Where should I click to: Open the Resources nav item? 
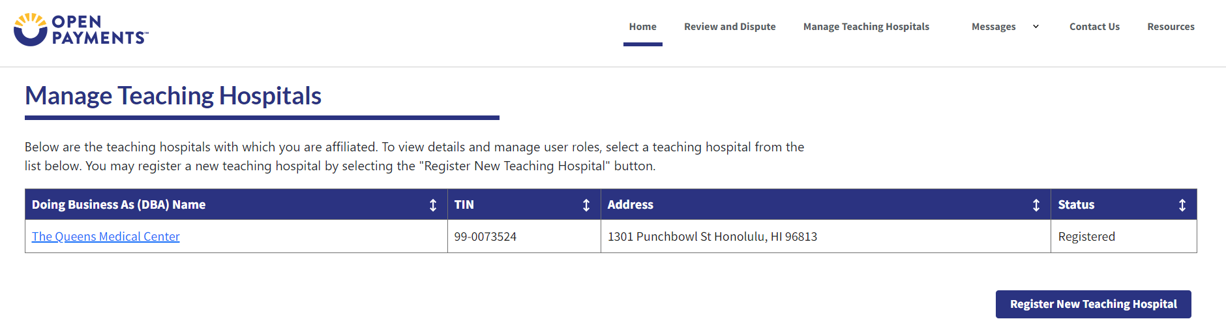1171,27
